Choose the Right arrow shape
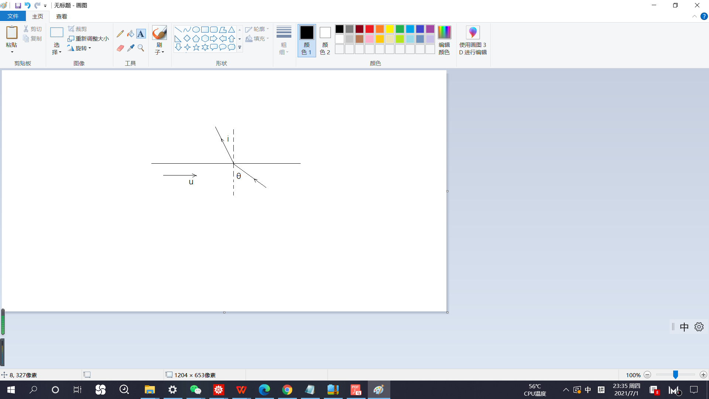This screenshot has height=399, width=709. point(213,38)
